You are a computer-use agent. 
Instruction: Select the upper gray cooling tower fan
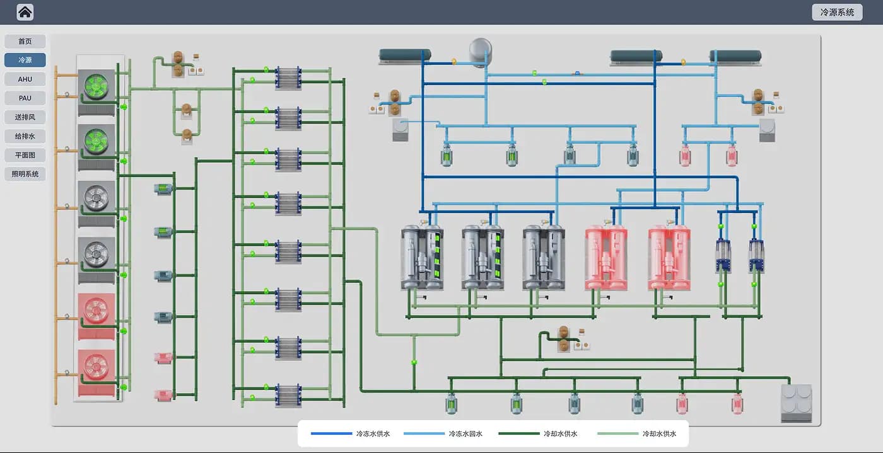pyautogui.click(x=96, y=197)
